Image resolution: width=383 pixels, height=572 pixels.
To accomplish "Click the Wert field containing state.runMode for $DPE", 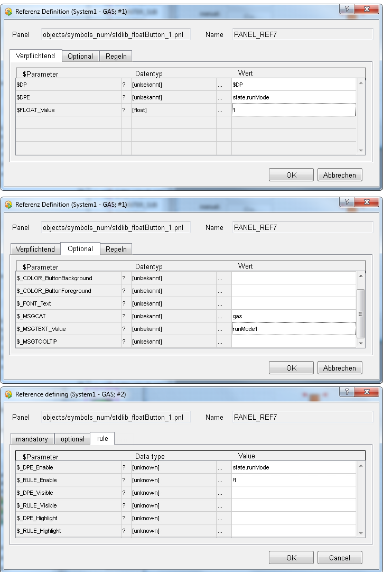I will 294,97.
